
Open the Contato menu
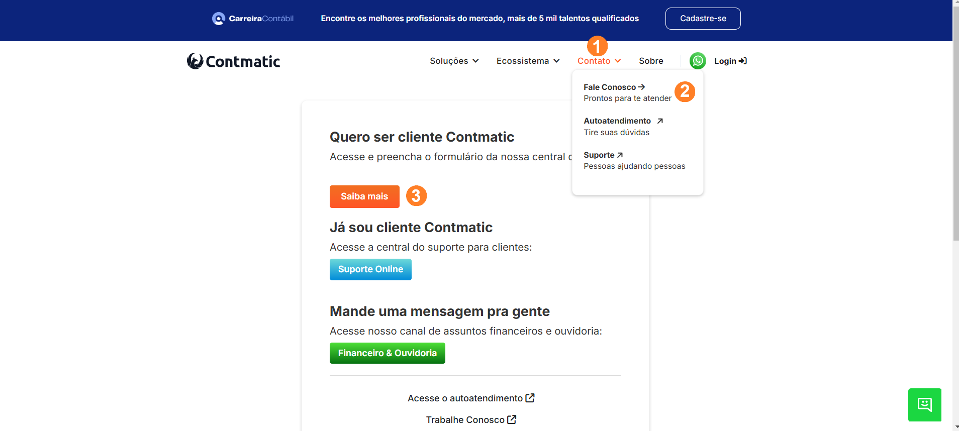[x=599, y=61]
